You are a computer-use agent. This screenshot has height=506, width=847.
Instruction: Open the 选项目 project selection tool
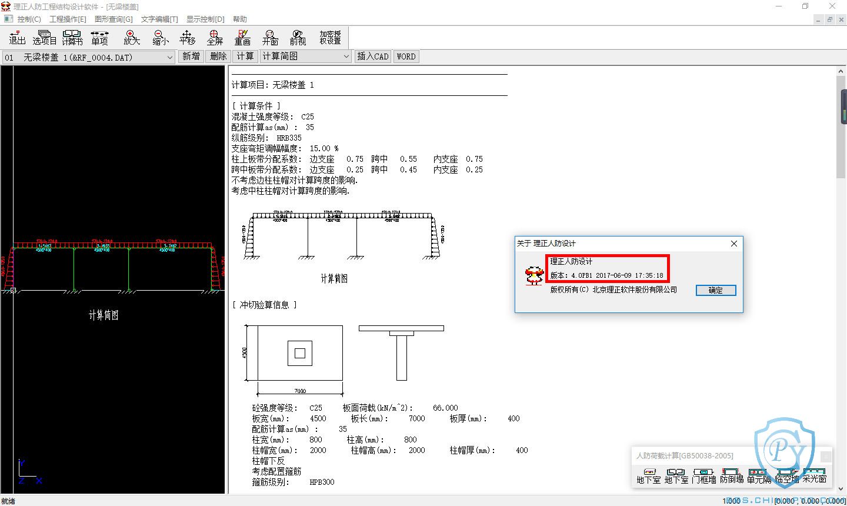[45, 38]
